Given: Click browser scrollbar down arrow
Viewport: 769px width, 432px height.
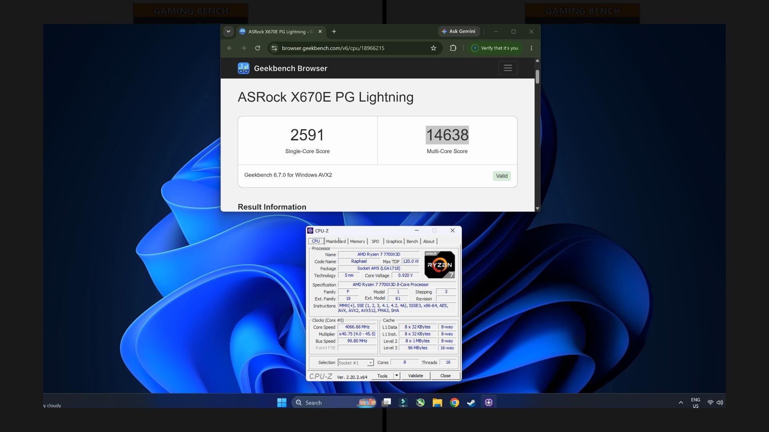Looking at the screenshot, I should click(537, 208).
